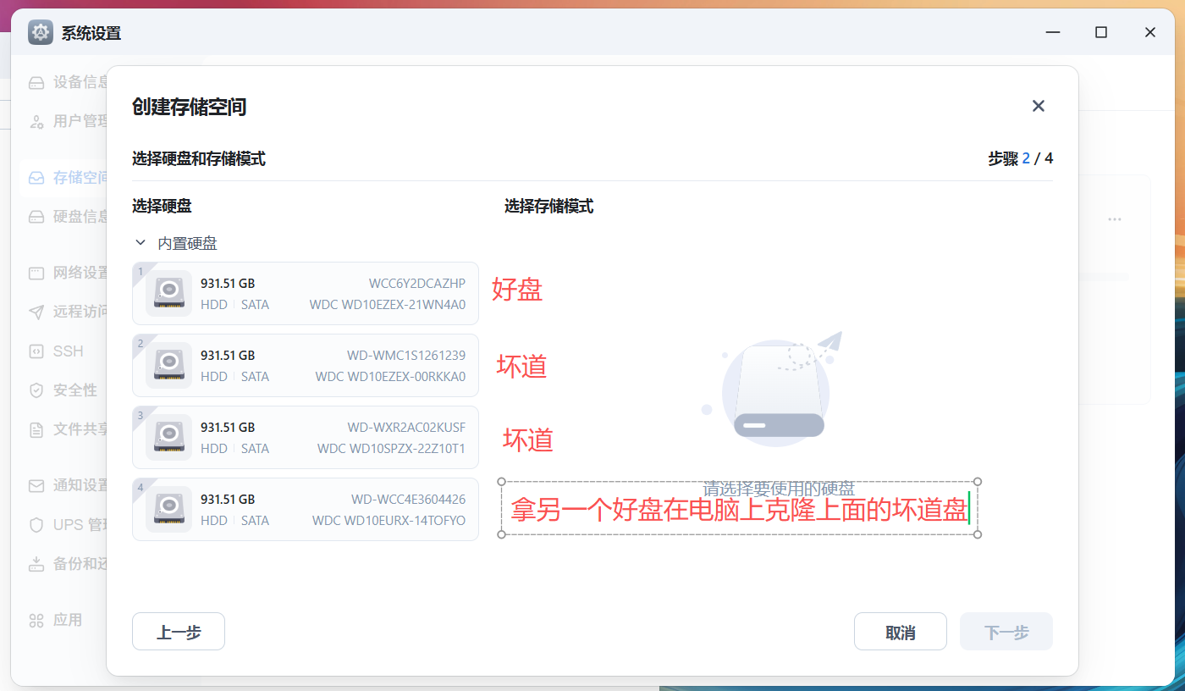Select the 网络设置 network settings icon

point(36,272)
